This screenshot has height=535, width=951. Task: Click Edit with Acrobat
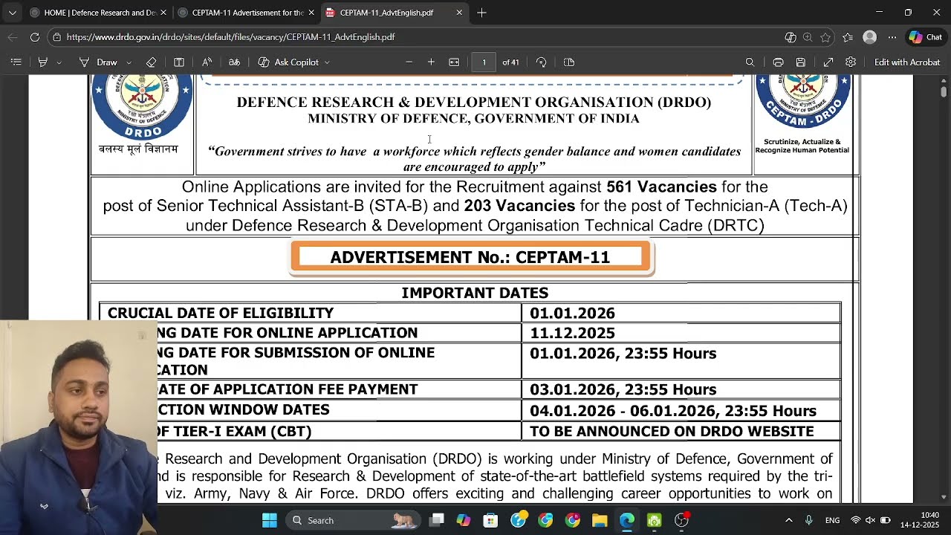[907, 62]
